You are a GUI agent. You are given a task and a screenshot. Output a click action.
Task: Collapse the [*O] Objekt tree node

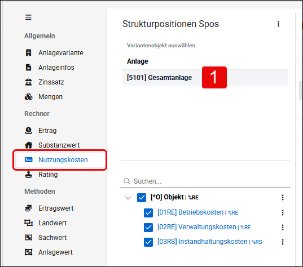tap(128, 198)
